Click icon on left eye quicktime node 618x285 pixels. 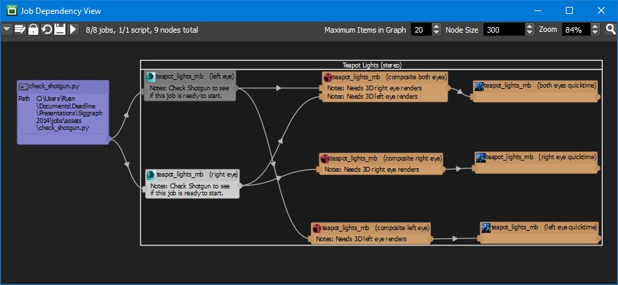click(x=486, y=227)
